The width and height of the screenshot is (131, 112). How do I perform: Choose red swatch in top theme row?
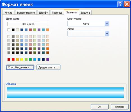click(30, 30)
